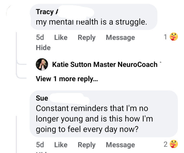184x153 pixels.
Task: Hide Tracy's comment
Action: click(x=43, y=48)
